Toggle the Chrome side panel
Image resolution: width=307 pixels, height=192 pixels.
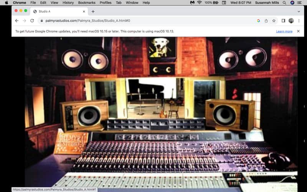[x=283, y=21]
